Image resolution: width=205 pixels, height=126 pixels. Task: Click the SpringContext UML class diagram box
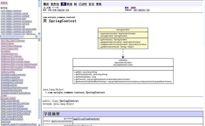tap(123, 38)
